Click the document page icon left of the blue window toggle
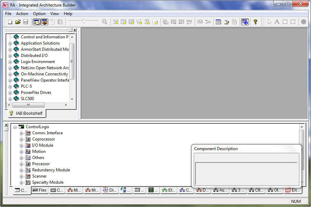311x207 pixels. click(x=234, y=22)
